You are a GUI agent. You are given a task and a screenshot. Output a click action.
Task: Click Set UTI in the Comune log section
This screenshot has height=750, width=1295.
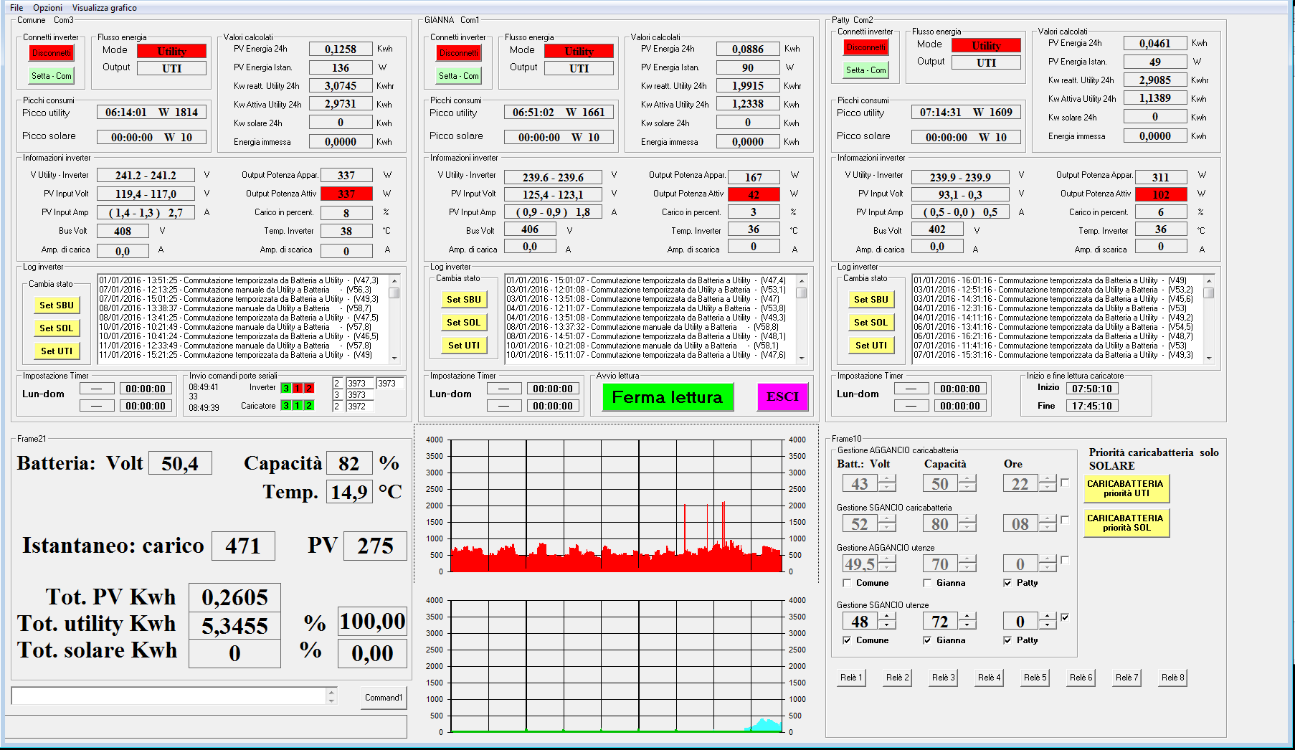click(x=57, y=351)
